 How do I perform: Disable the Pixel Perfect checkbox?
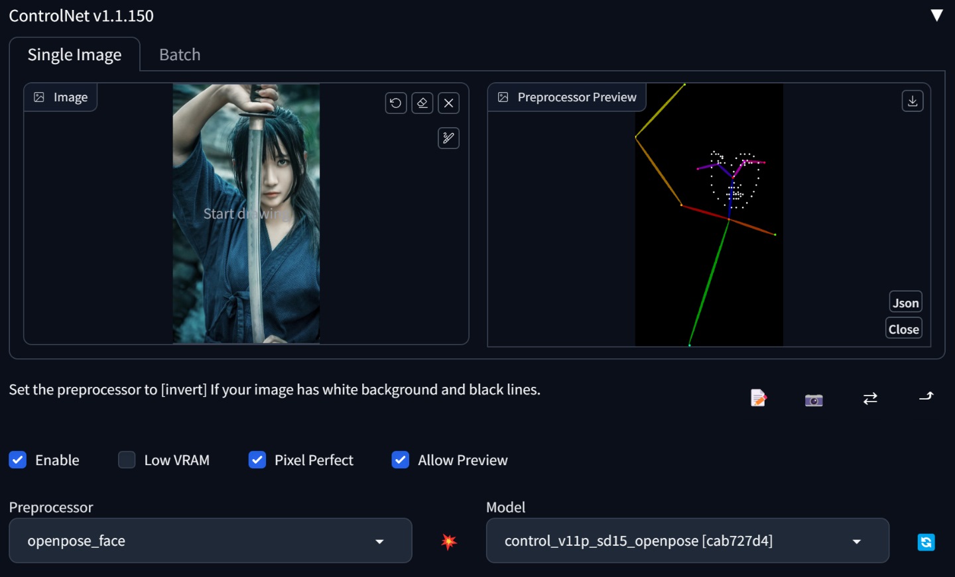257,460
